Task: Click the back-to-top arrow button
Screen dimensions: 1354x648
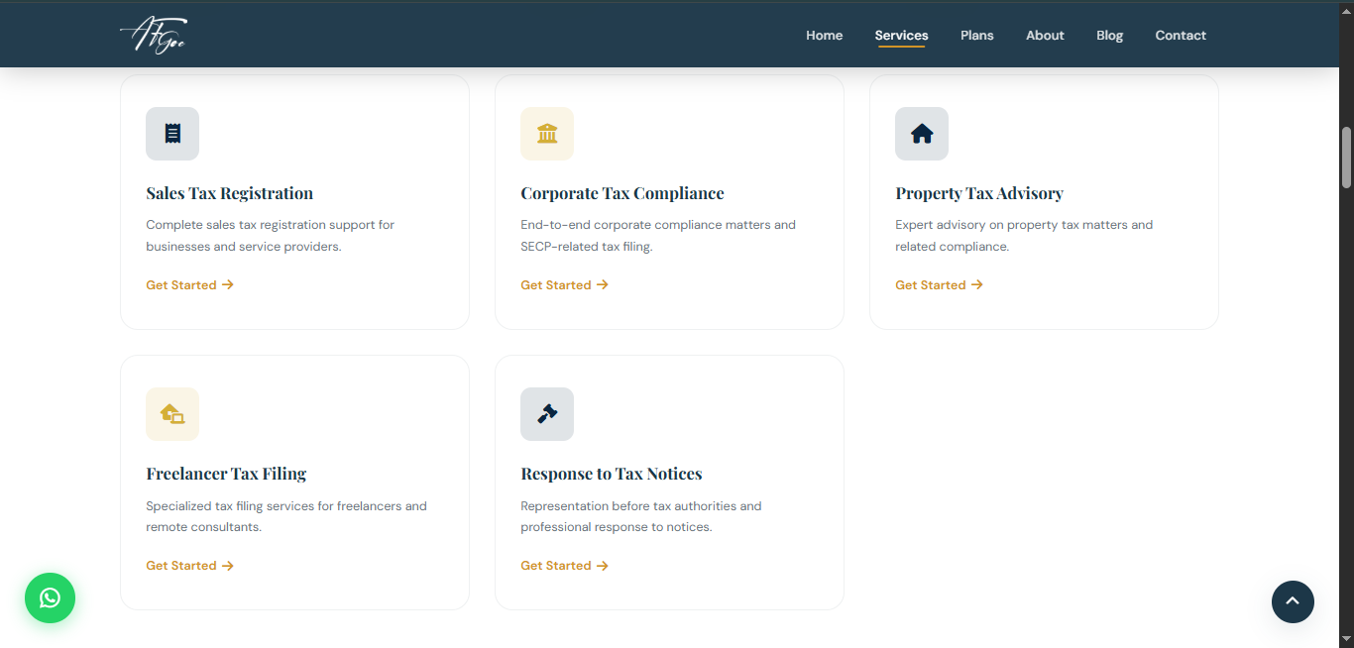Action: coord(1293,601)
